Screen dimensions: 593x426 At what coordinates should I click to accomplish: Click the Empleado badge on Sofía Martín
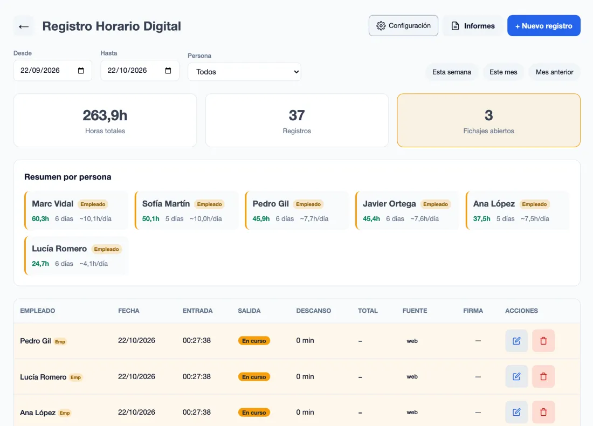pos(209,204)
